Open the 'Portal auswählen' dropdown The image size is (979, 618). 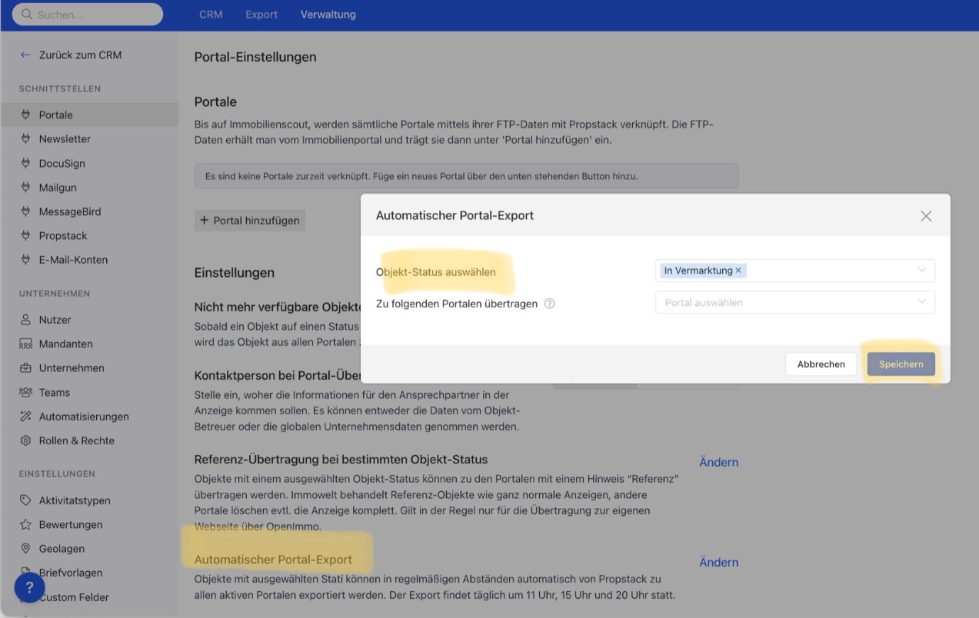point(794,303)
